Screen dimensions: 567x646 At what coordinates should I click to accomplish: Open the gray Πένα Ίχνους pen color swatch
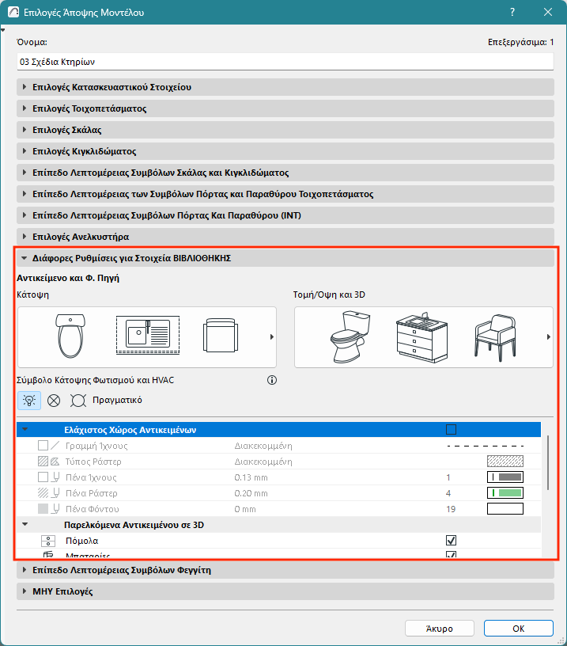coord(505,477)
